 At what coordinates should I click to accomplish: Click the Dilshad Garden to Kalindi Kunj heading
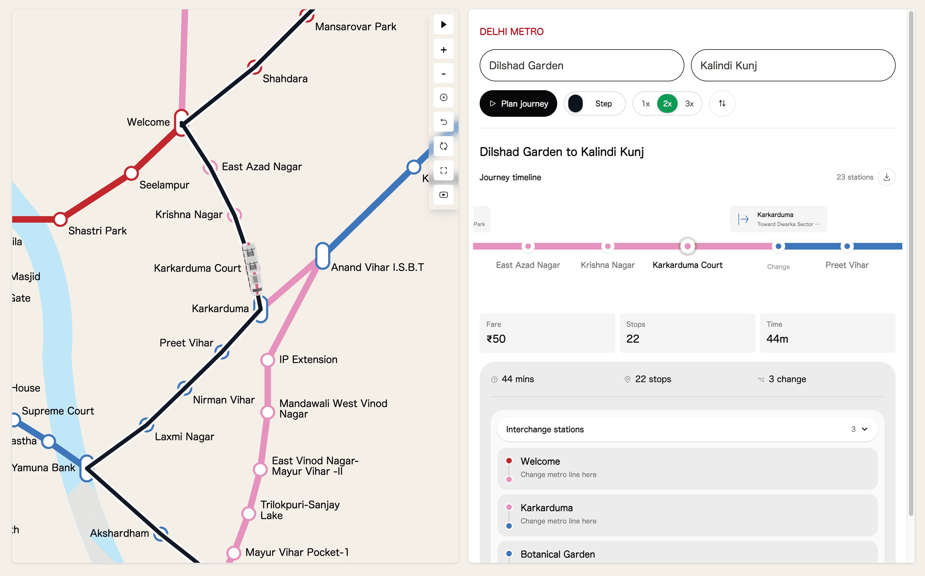(562, 152)
